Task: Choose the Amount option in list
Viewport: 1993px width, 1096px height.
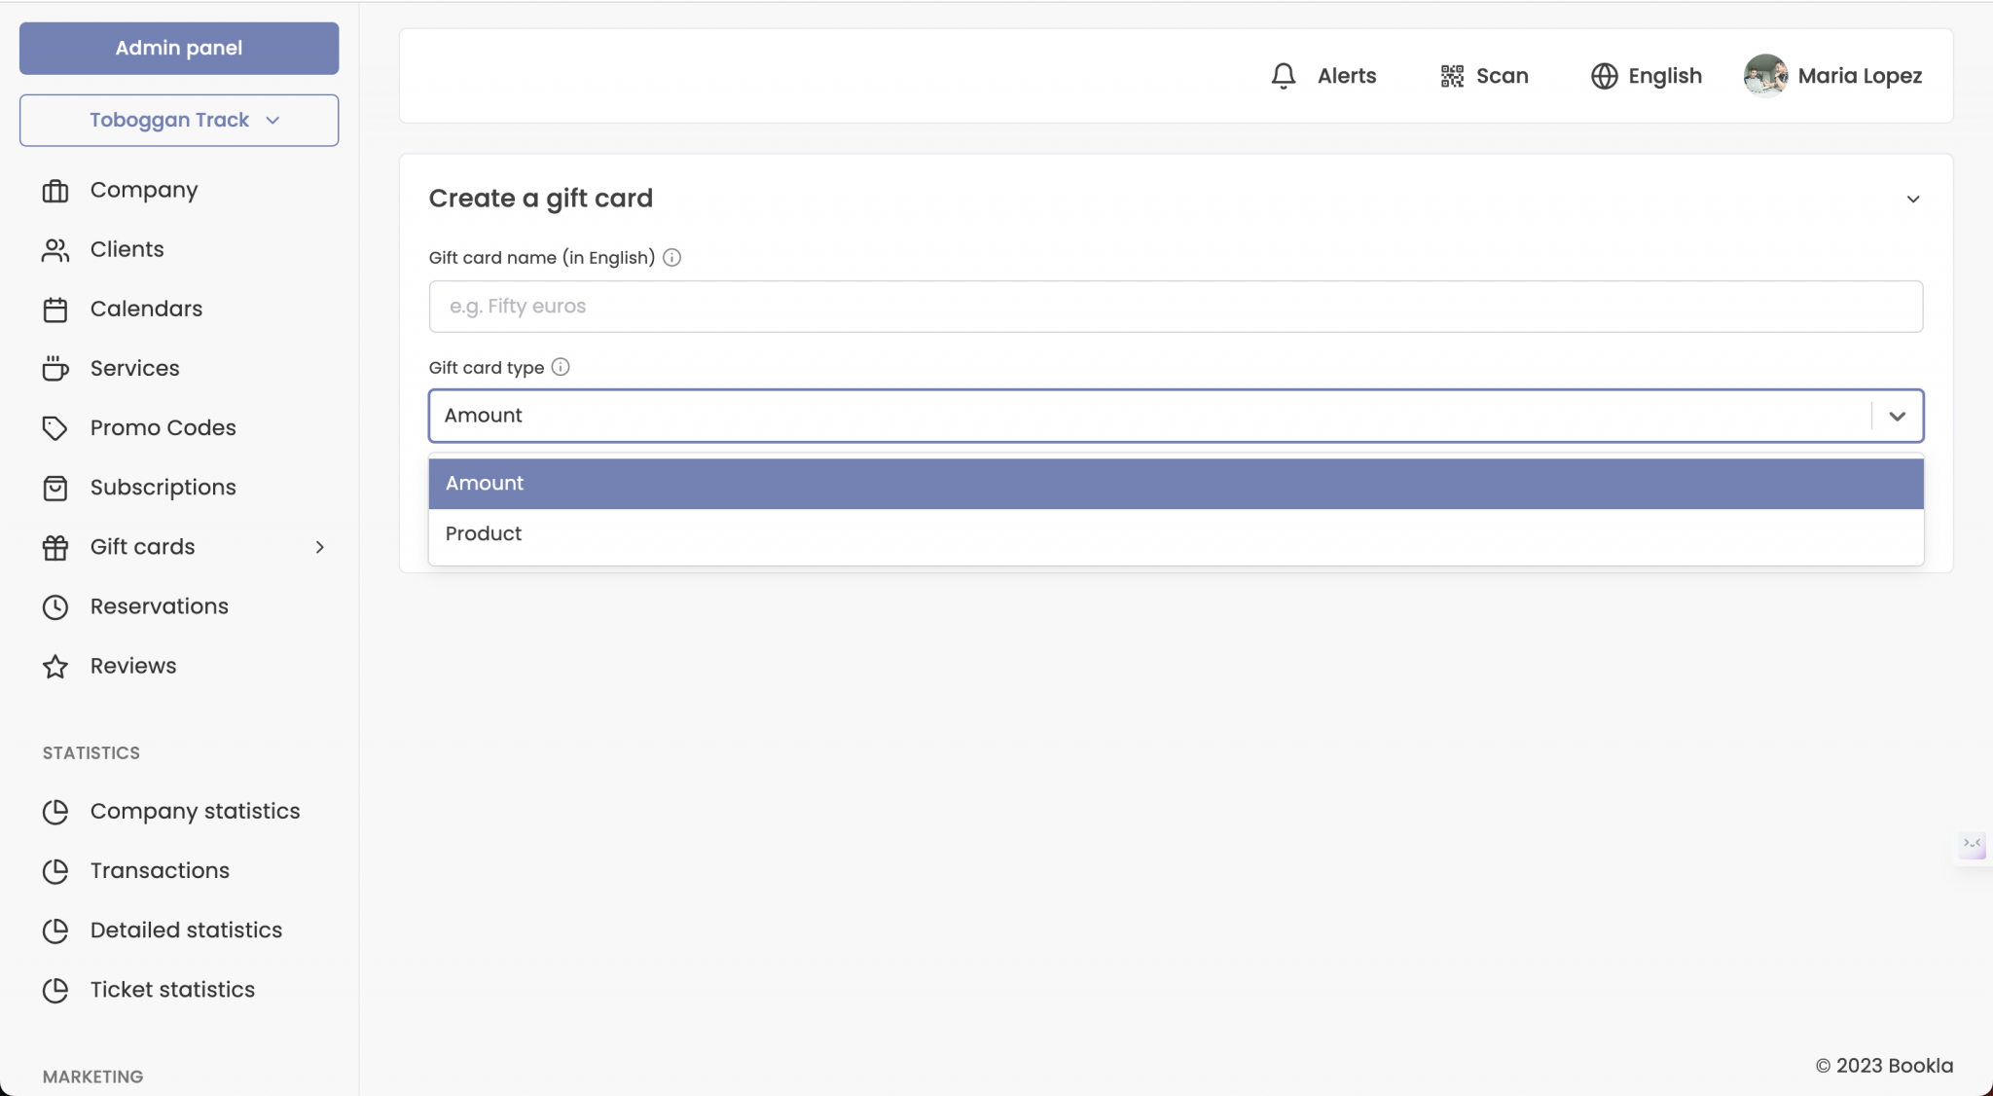Action: pos(485,484)
